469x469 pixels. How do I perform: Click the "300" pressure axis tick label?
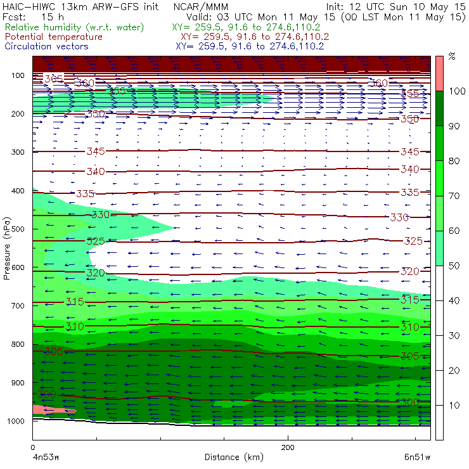18,152
